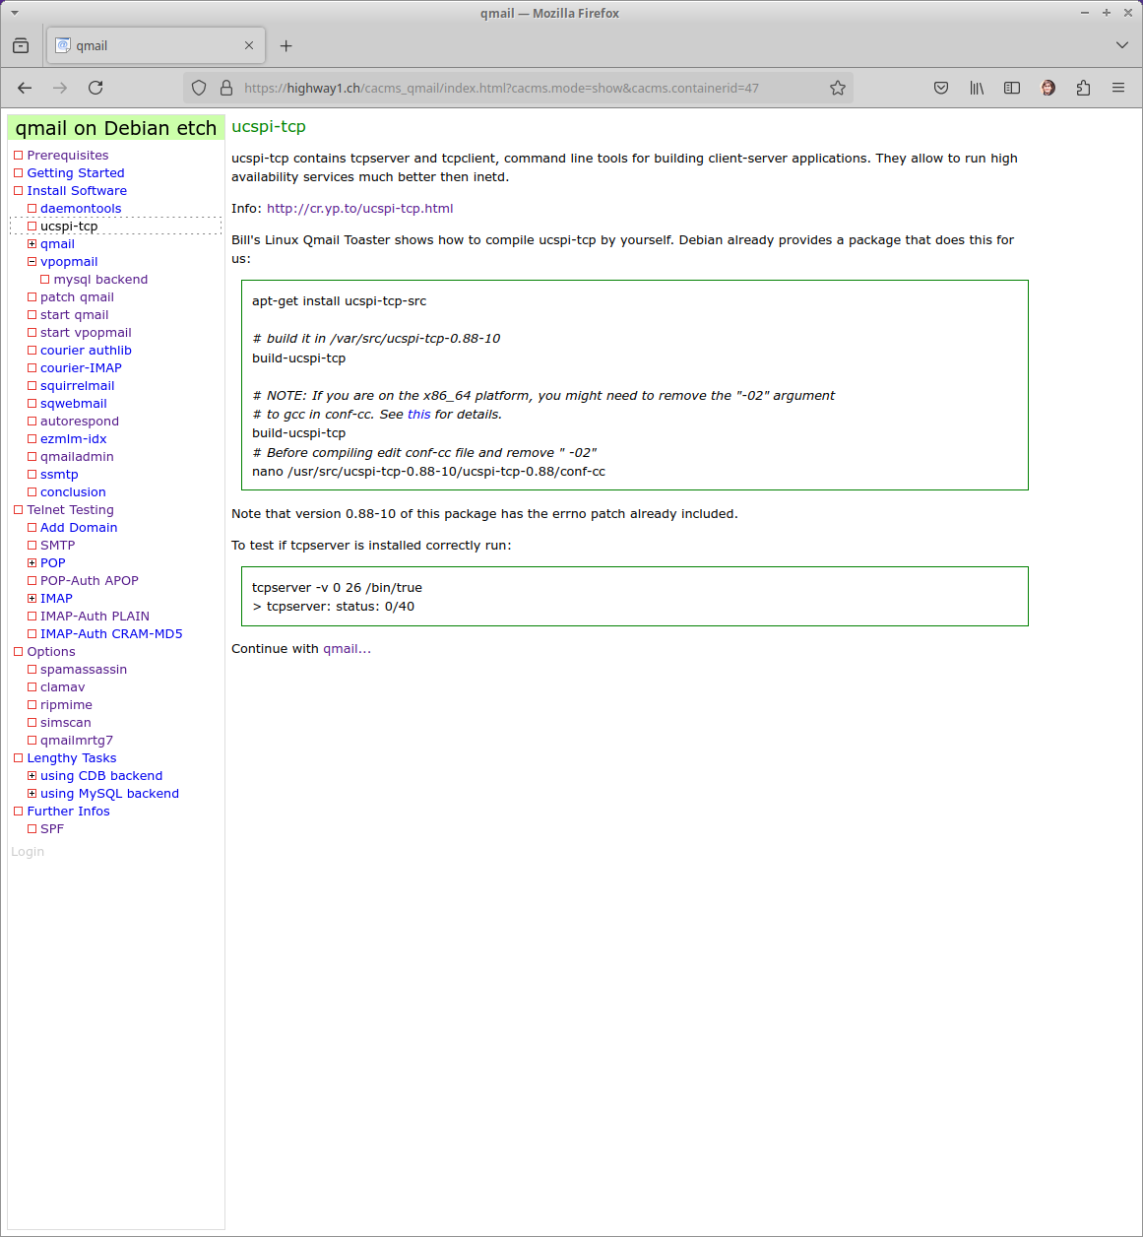Open the qmailmrtg7 page
This screenshot has width=1143, height=1237.
(x=77, y=741)
